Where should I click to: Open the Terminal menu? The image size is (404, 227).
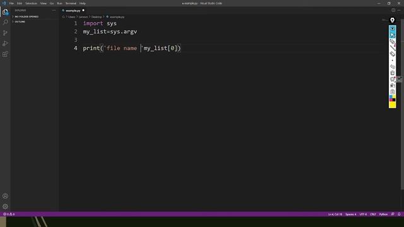[x=71, y=3]
